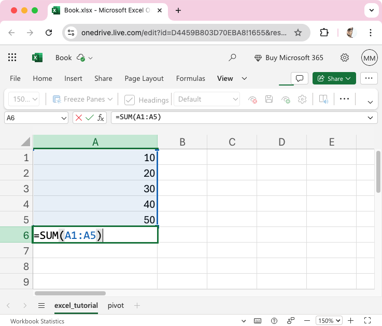382x326 pixels.
Task: Open Workbook Statistics in status bar
Action: pyautogui.click(x=37, y=321)
